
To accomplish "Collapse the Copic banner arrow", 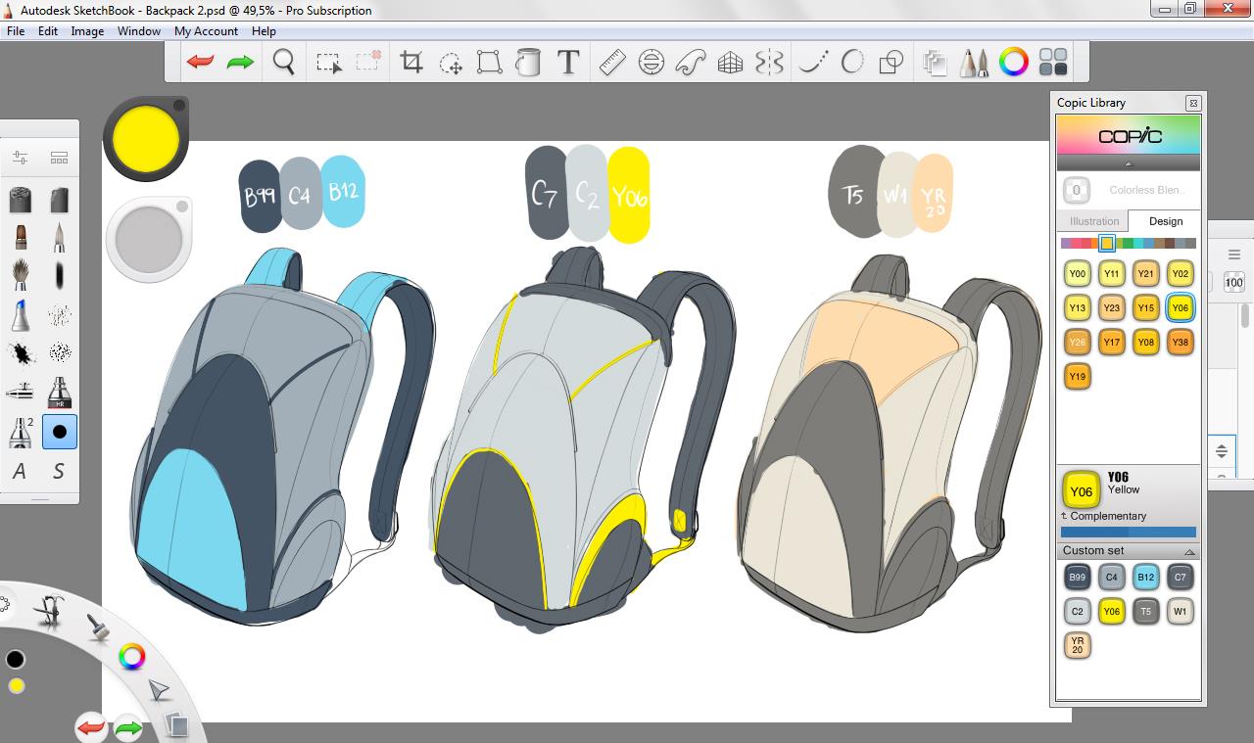I will coord(1128,163).
